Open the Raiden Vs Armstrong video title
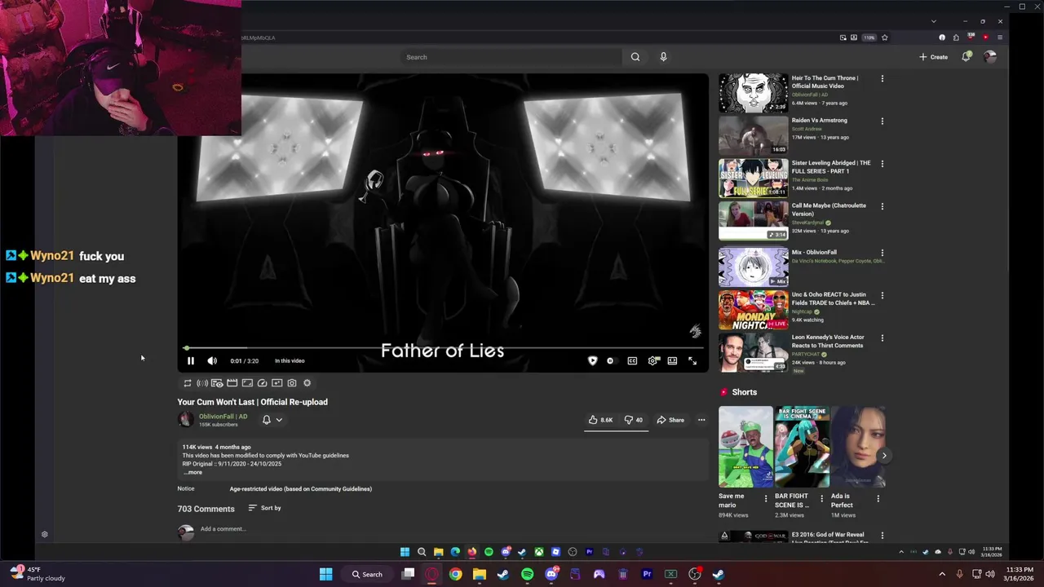Viewport: 1044px width, 587px height. tap(819, 121)
